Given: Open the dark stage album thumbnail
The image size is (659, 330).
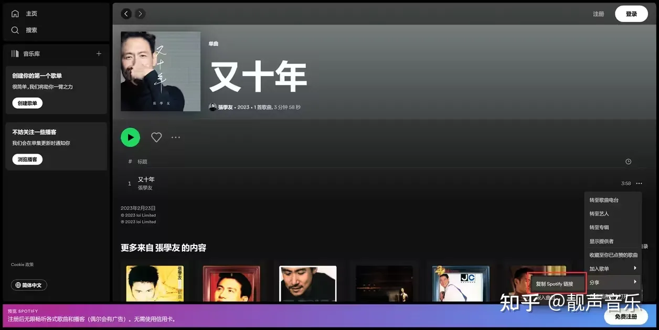Looking at the screenshot, I should pos(384,283).
